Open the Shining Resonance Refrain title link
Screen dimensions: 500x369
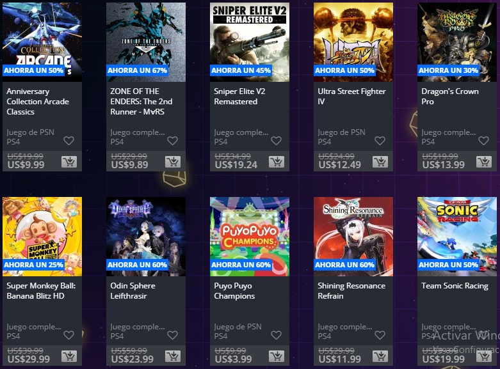[x=351, y=290]
